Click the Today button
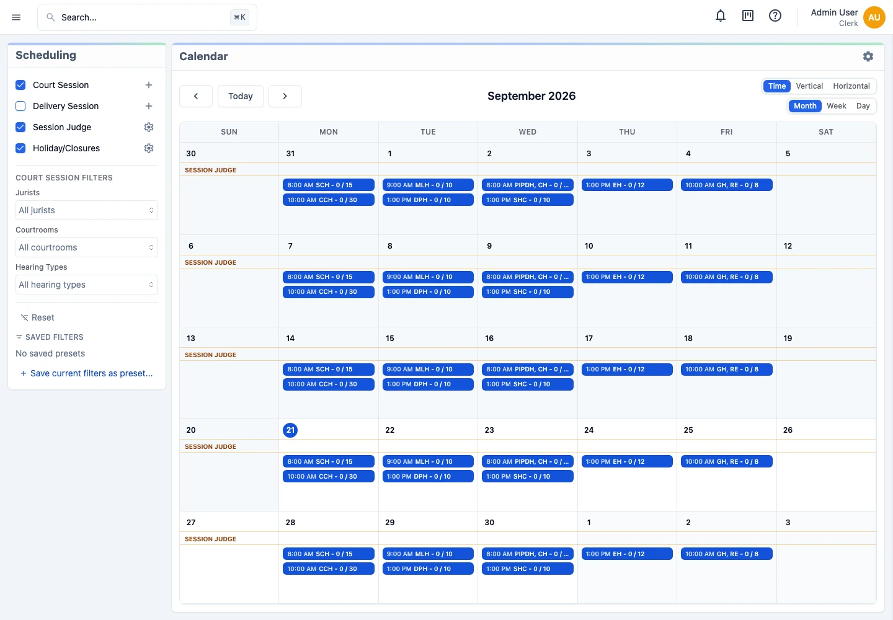This screenshot has height=620, width=893. pos(241,96)
